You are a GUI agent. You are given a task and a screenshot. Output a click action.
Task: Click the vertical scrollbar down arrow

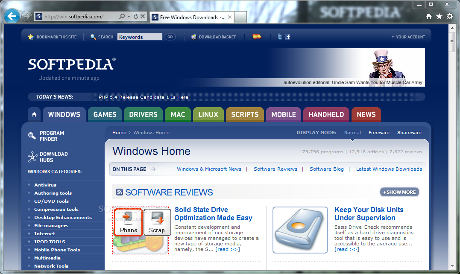pyautogui.click(x=452, y=266)
